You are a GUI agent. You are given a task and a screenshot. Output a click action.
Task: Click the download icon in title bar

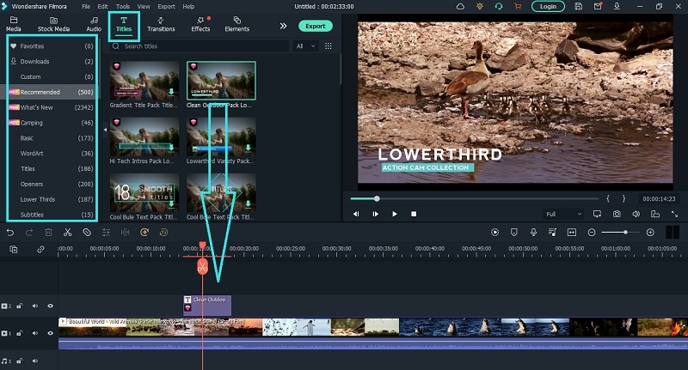617,6
